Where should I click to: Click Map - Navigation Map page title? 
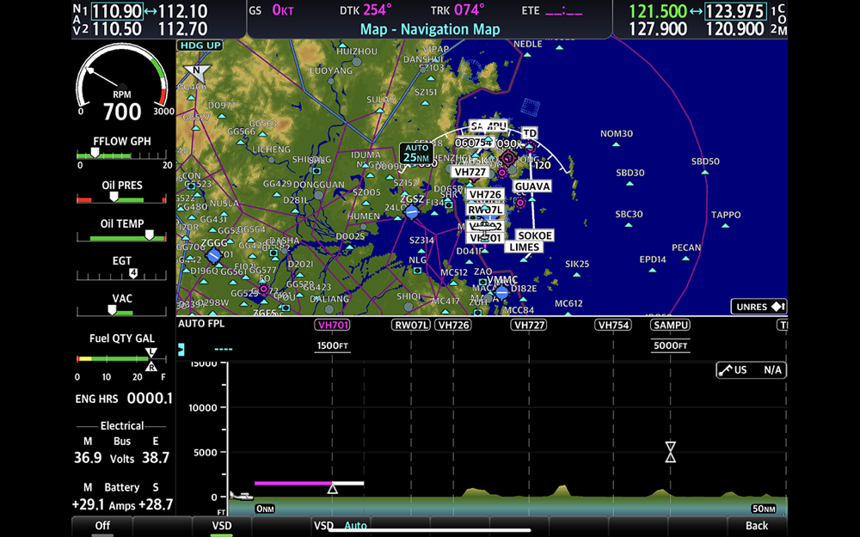click(x=430, y=29)
